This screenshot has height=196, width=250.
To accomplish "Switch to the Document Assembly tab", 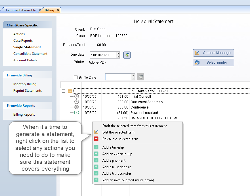I will pyautogui.click(x=20, y=10).
